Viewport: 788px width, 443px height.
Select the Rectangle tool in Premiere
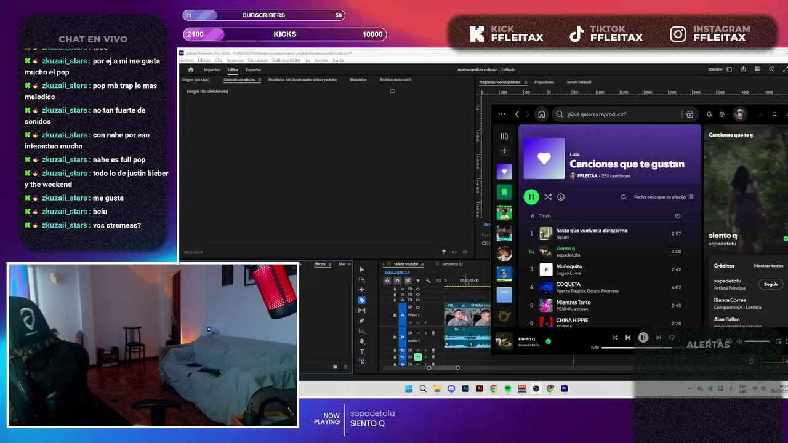(x=362, y=331)
